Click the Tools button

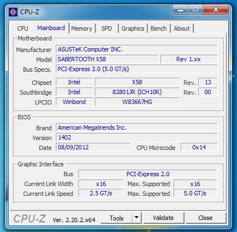click(x=117, y=218)
